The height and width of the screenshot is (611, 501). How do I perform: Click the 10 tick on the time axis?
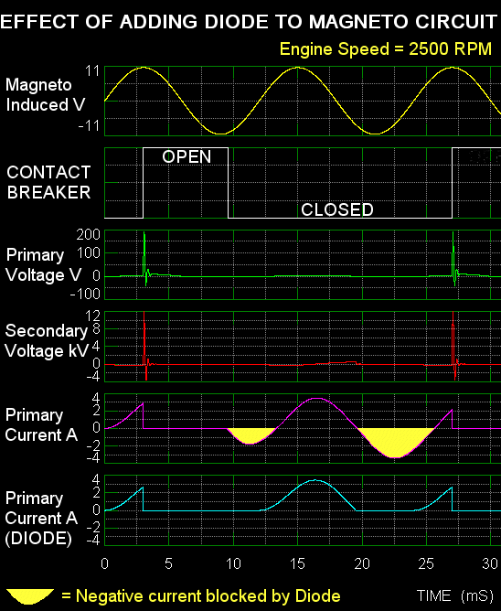pyautogui.click(x=233, y=563)
